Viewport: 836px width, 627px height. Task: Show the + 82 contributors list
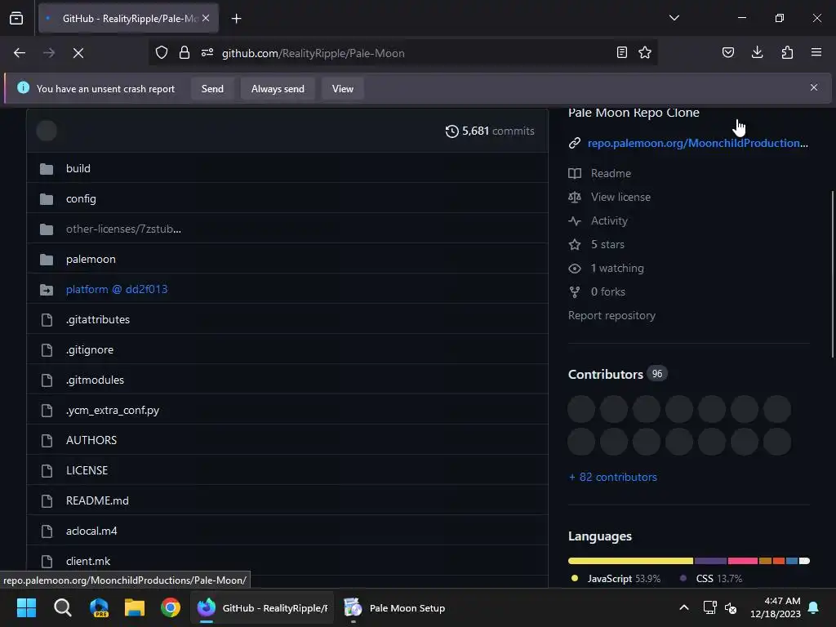(x=612, y=477)
